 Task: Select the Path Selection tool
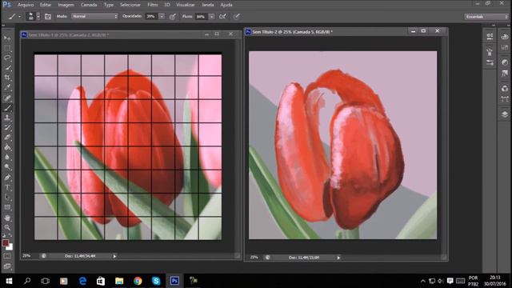pos(7,198)
